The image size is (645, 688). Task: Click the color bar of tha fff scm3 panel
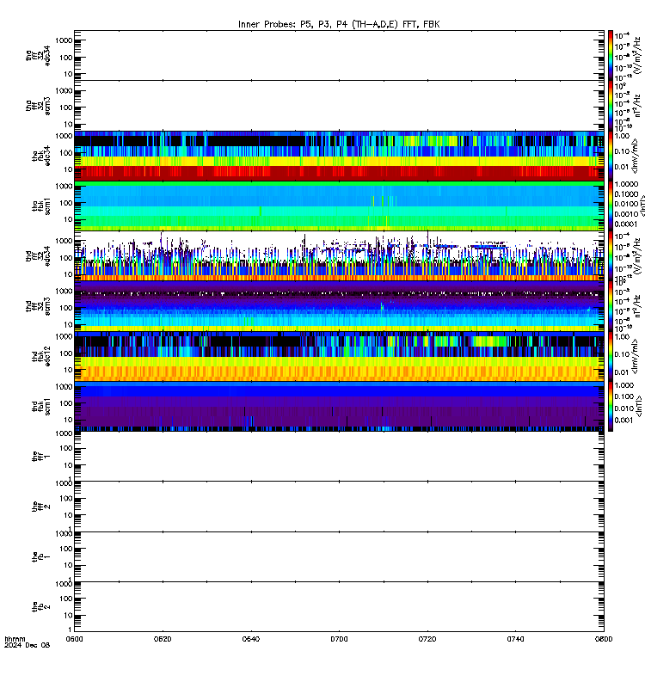[611, 106]
